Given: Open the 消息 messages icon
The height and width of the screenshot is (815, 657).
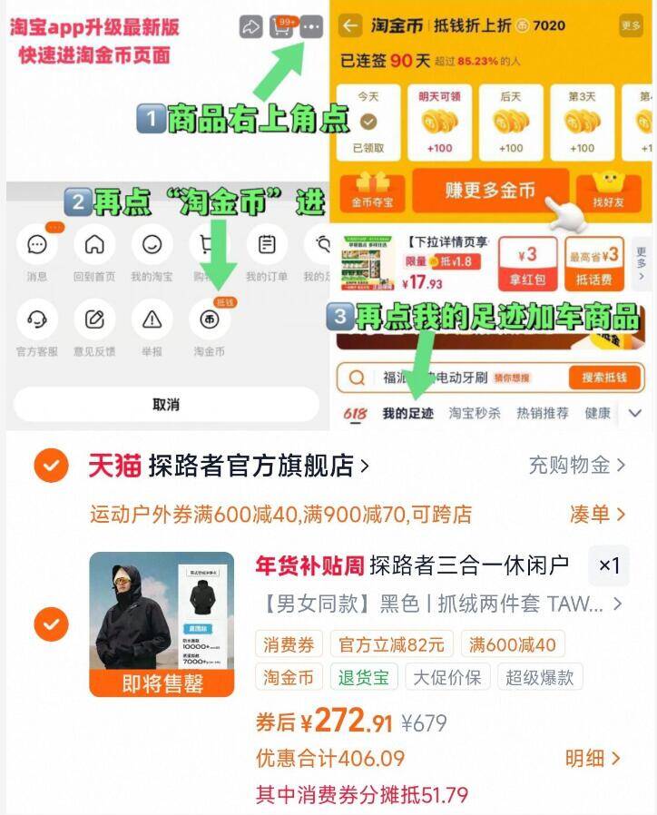Looking at the screenshot, I should [x=37, y=244].
